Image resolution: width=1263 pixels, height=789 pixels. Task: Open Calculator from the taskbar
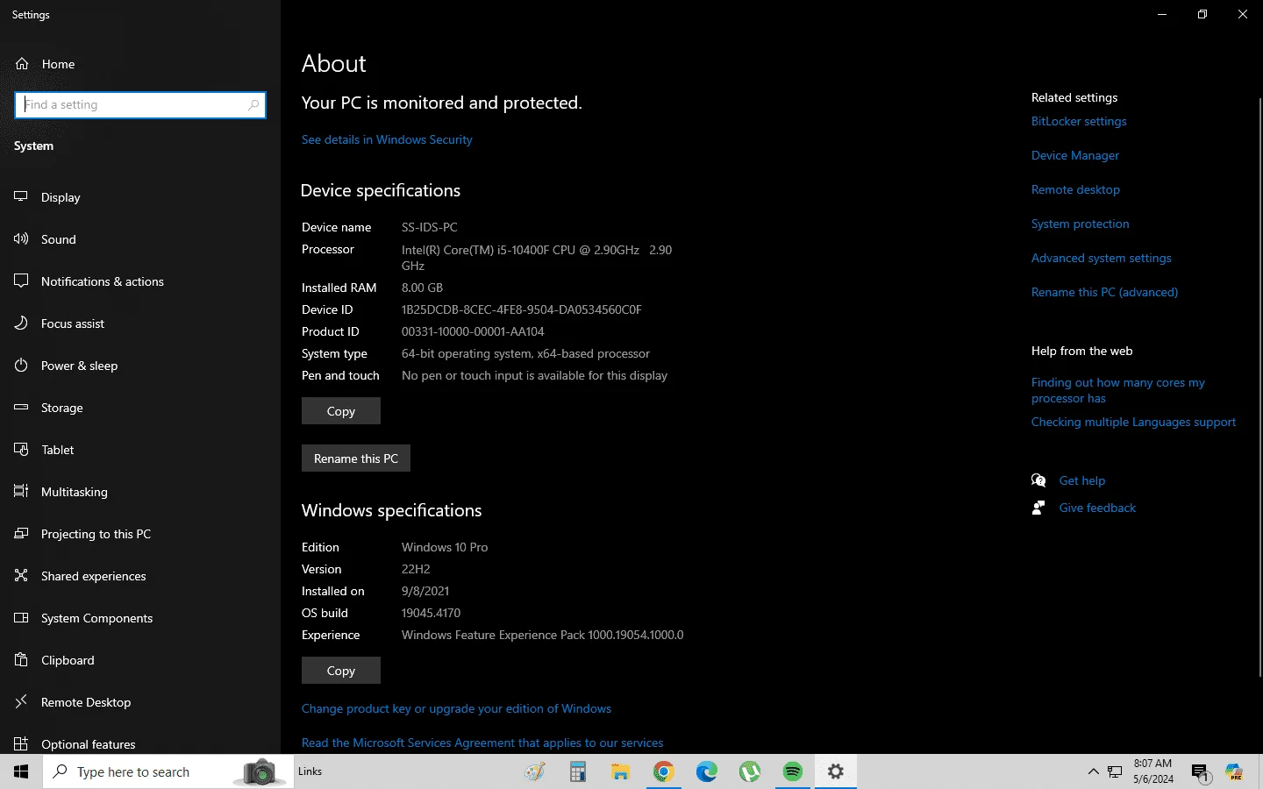tap(577, 771)
